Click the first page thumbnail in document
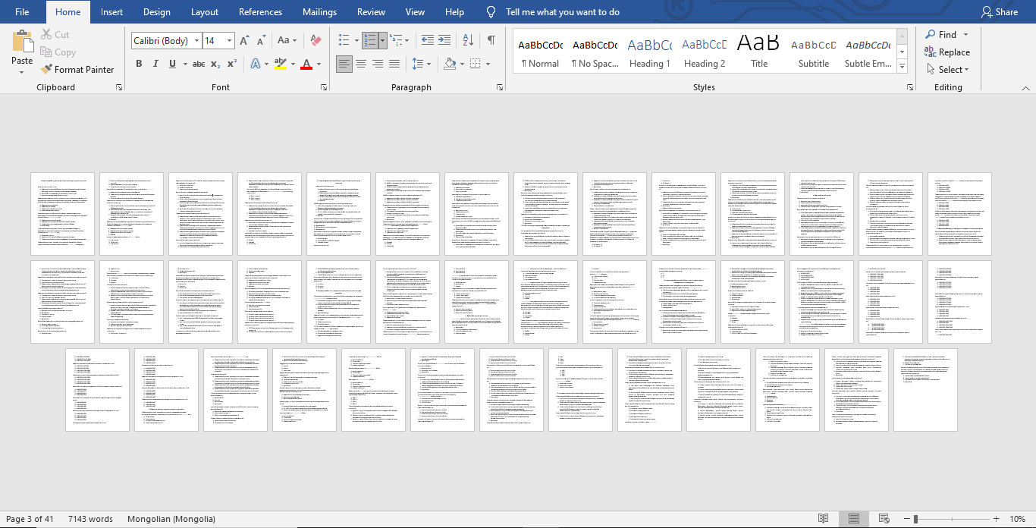This screenshot has width=1036, height=528. click(x=63, y=214)
